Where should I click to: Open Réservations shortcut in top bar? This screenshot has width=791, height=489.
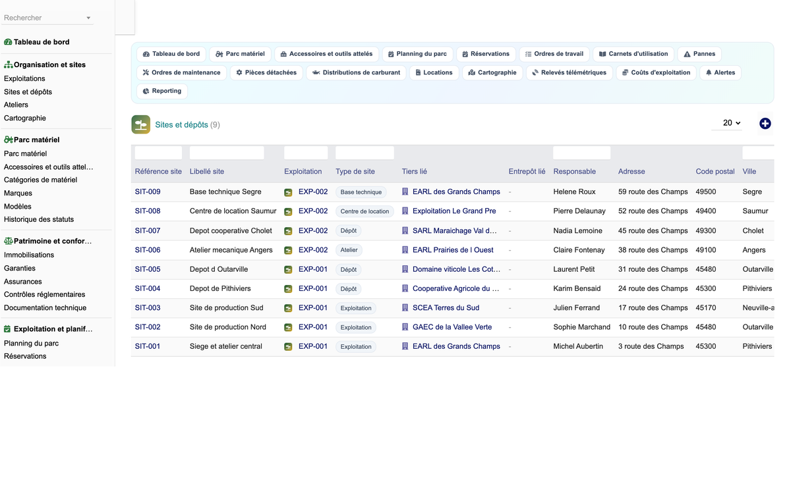click(x=485, y=54)
